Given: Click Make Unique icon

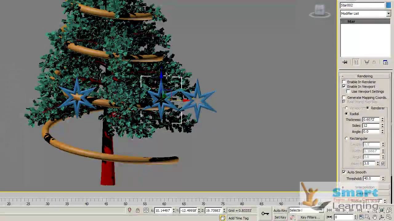Looking at the screenshot, I should click(x=367, y=62).
